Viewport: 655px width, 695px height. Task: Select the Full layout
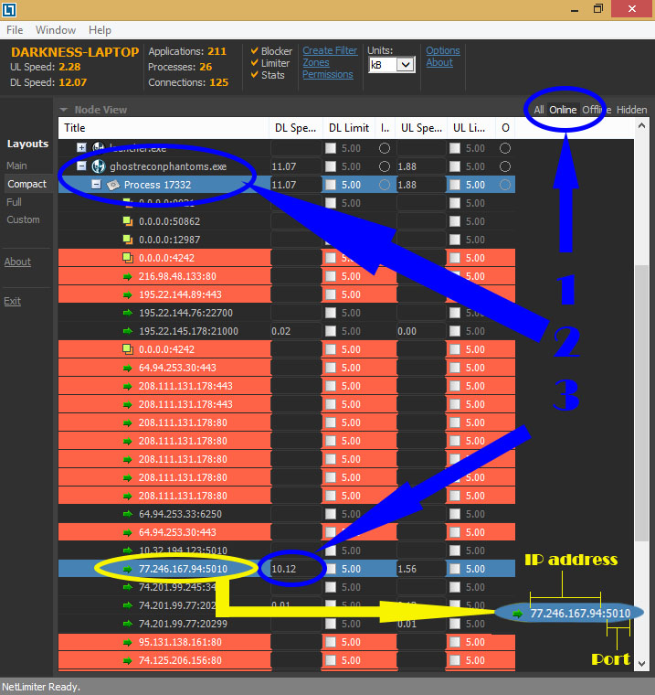14,202
